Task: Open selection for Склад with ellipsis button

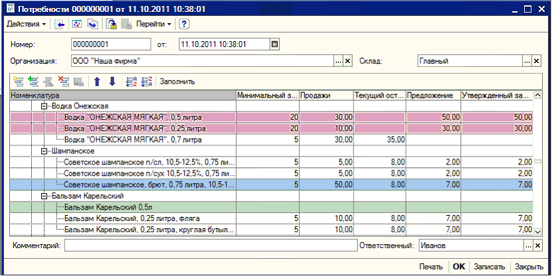Action: pyautogui.click(x=527, y=61)
